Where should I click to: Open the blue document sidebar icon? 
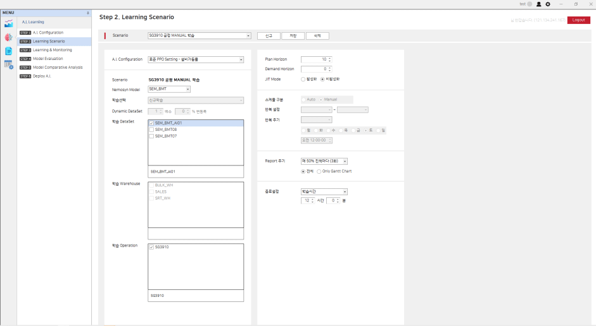tap(8, 51)
